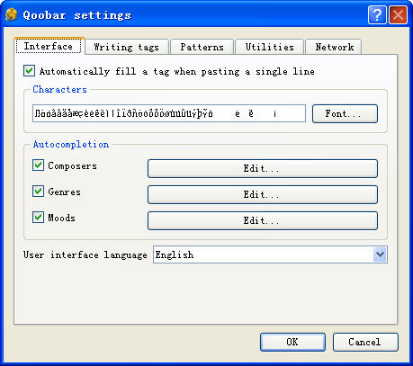Image resolution: width=413 pixels, height=366 pixels.
Task: Open the Patterns tab
Action: click(202, 47)
